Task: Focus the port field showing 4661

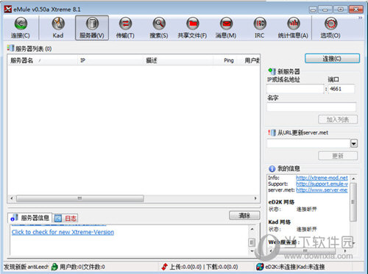Action: coord(342,89)
